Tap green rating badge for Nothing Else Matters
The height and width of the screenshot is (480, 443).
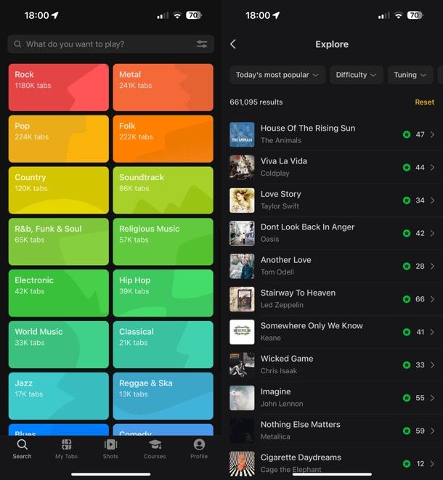pos(407,431)
